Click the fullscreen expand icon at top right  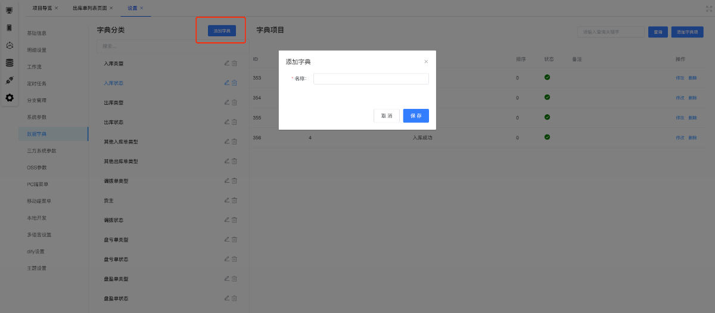[708, 8]
